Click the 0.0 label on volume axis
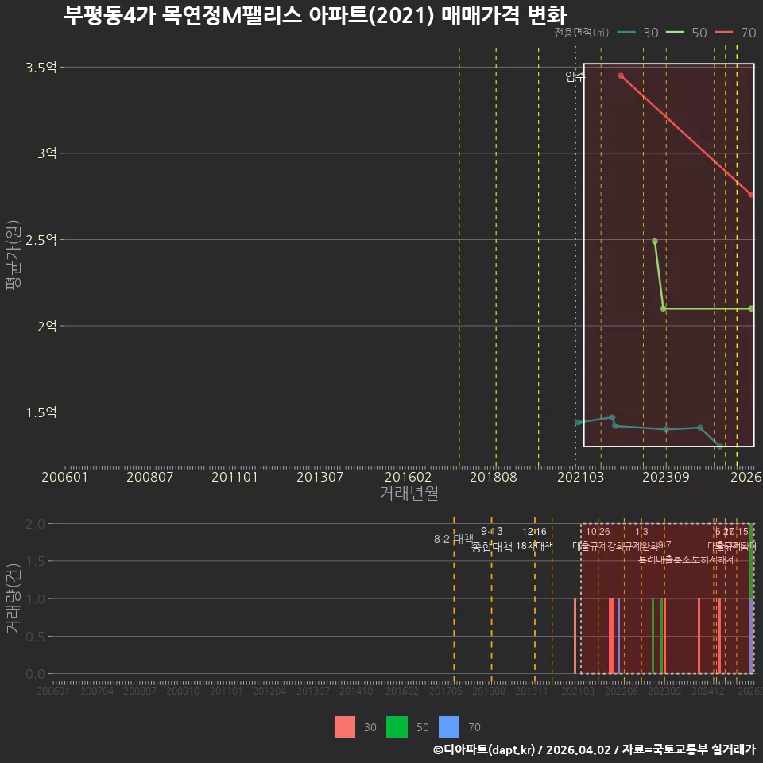 point(35,674)
